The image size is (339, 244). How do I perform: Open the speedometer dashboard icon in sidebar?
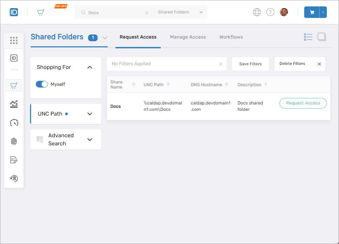14,123
